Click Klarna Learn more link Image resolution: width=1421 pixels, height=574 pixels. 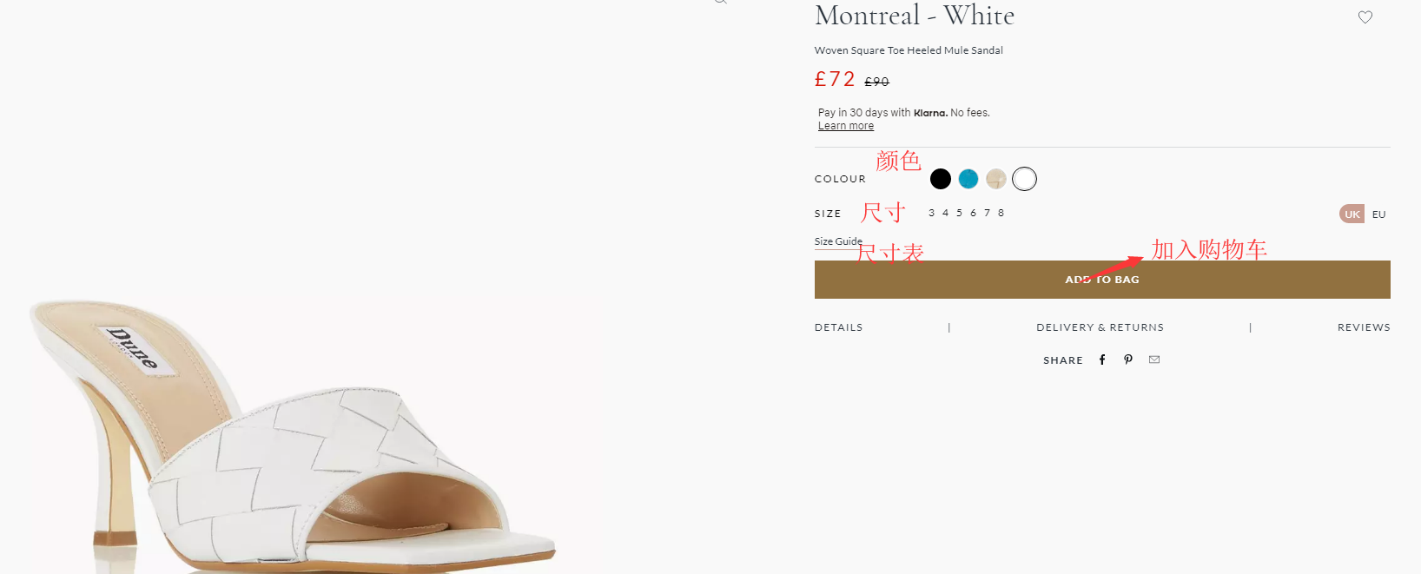[846, 126]
